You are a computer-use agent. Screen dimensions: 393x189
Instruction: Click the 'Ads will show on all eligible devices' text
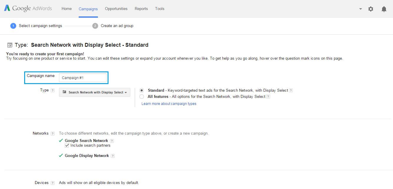click(99, 183)
